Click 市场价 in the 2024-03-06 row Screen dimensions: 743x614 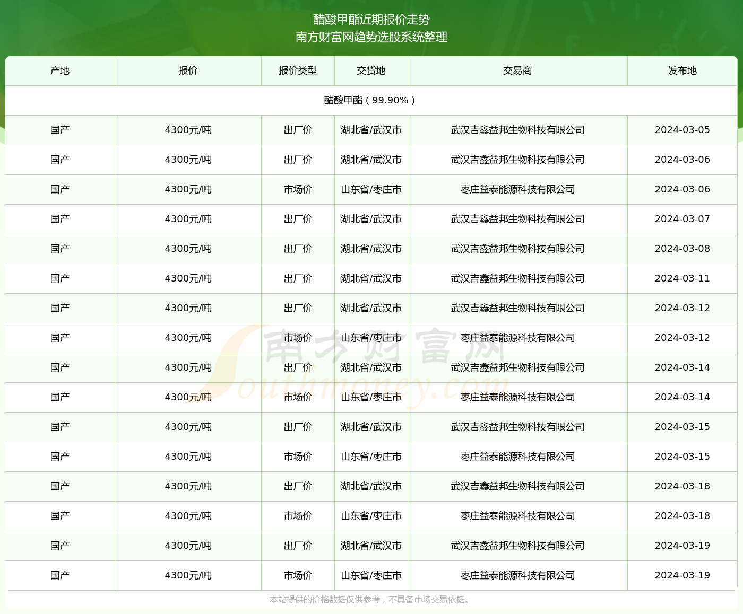pos(298,189)
